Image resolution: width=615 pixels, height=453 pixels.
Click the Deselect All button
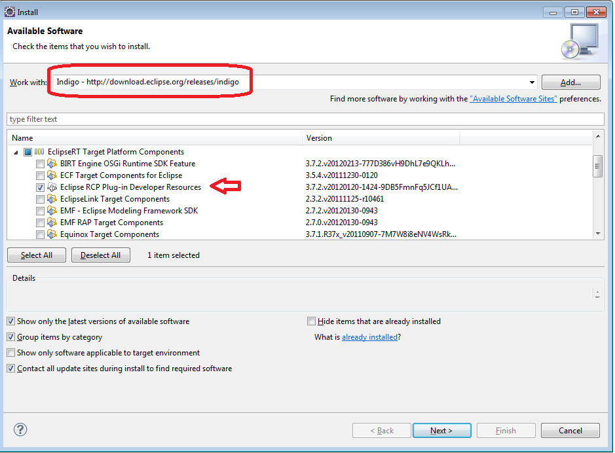(100, 255)
